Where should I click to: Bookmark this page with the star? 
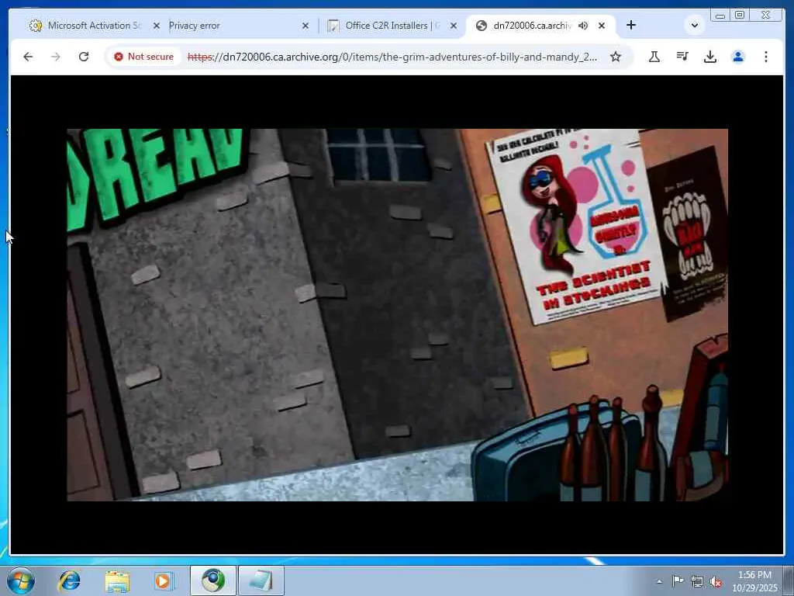pos(615,57)
